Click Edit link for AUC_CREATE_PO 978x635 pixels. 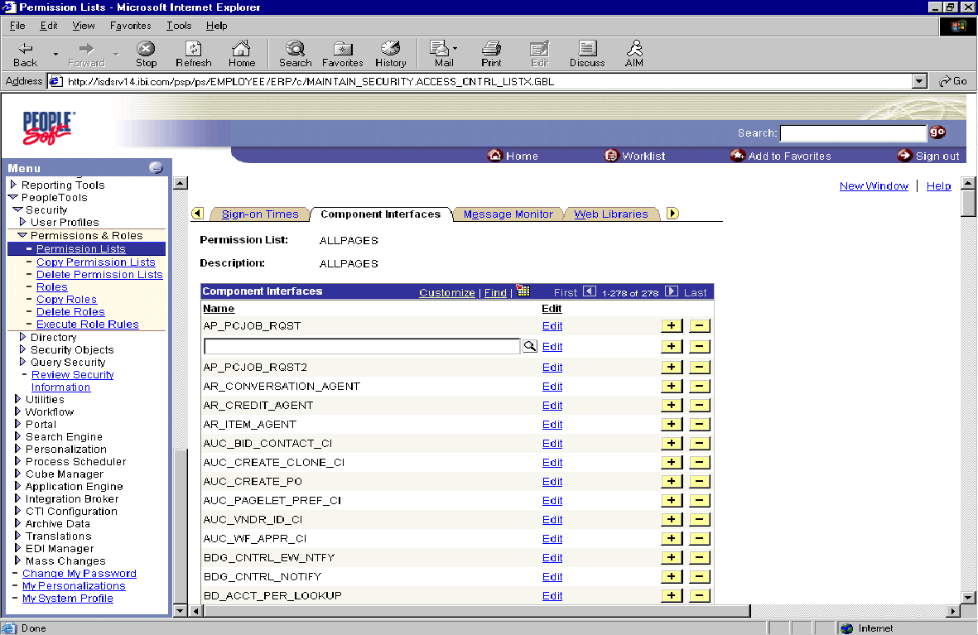pos(552,482)
